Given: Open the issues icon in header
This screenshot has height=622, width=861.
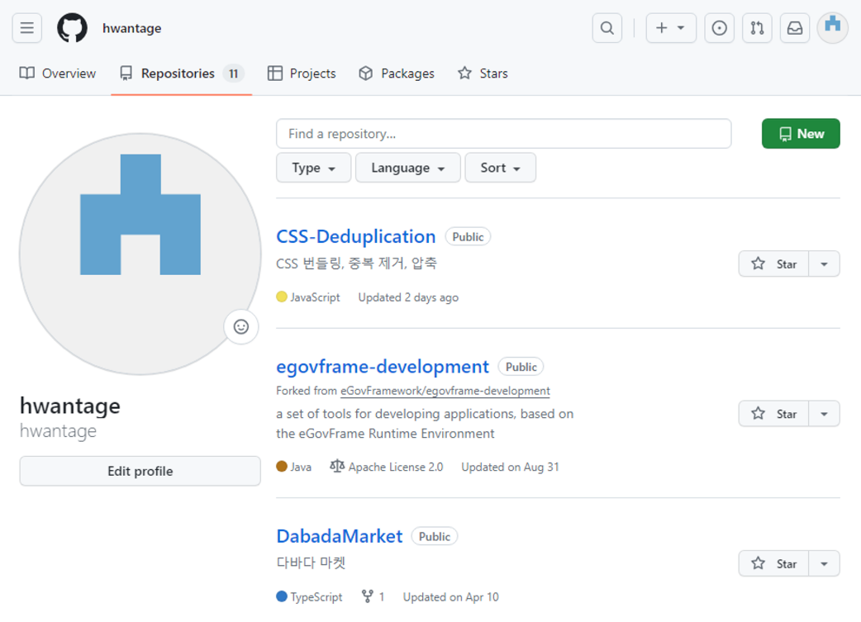Looking at the screenshot, I should coord(719,28).
